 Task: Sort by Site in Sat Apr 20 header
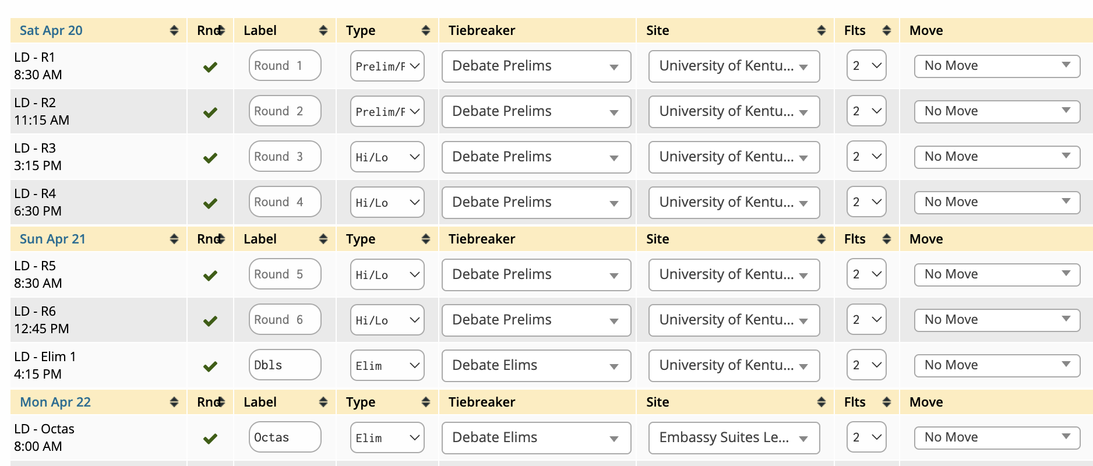tap(821, 30)
